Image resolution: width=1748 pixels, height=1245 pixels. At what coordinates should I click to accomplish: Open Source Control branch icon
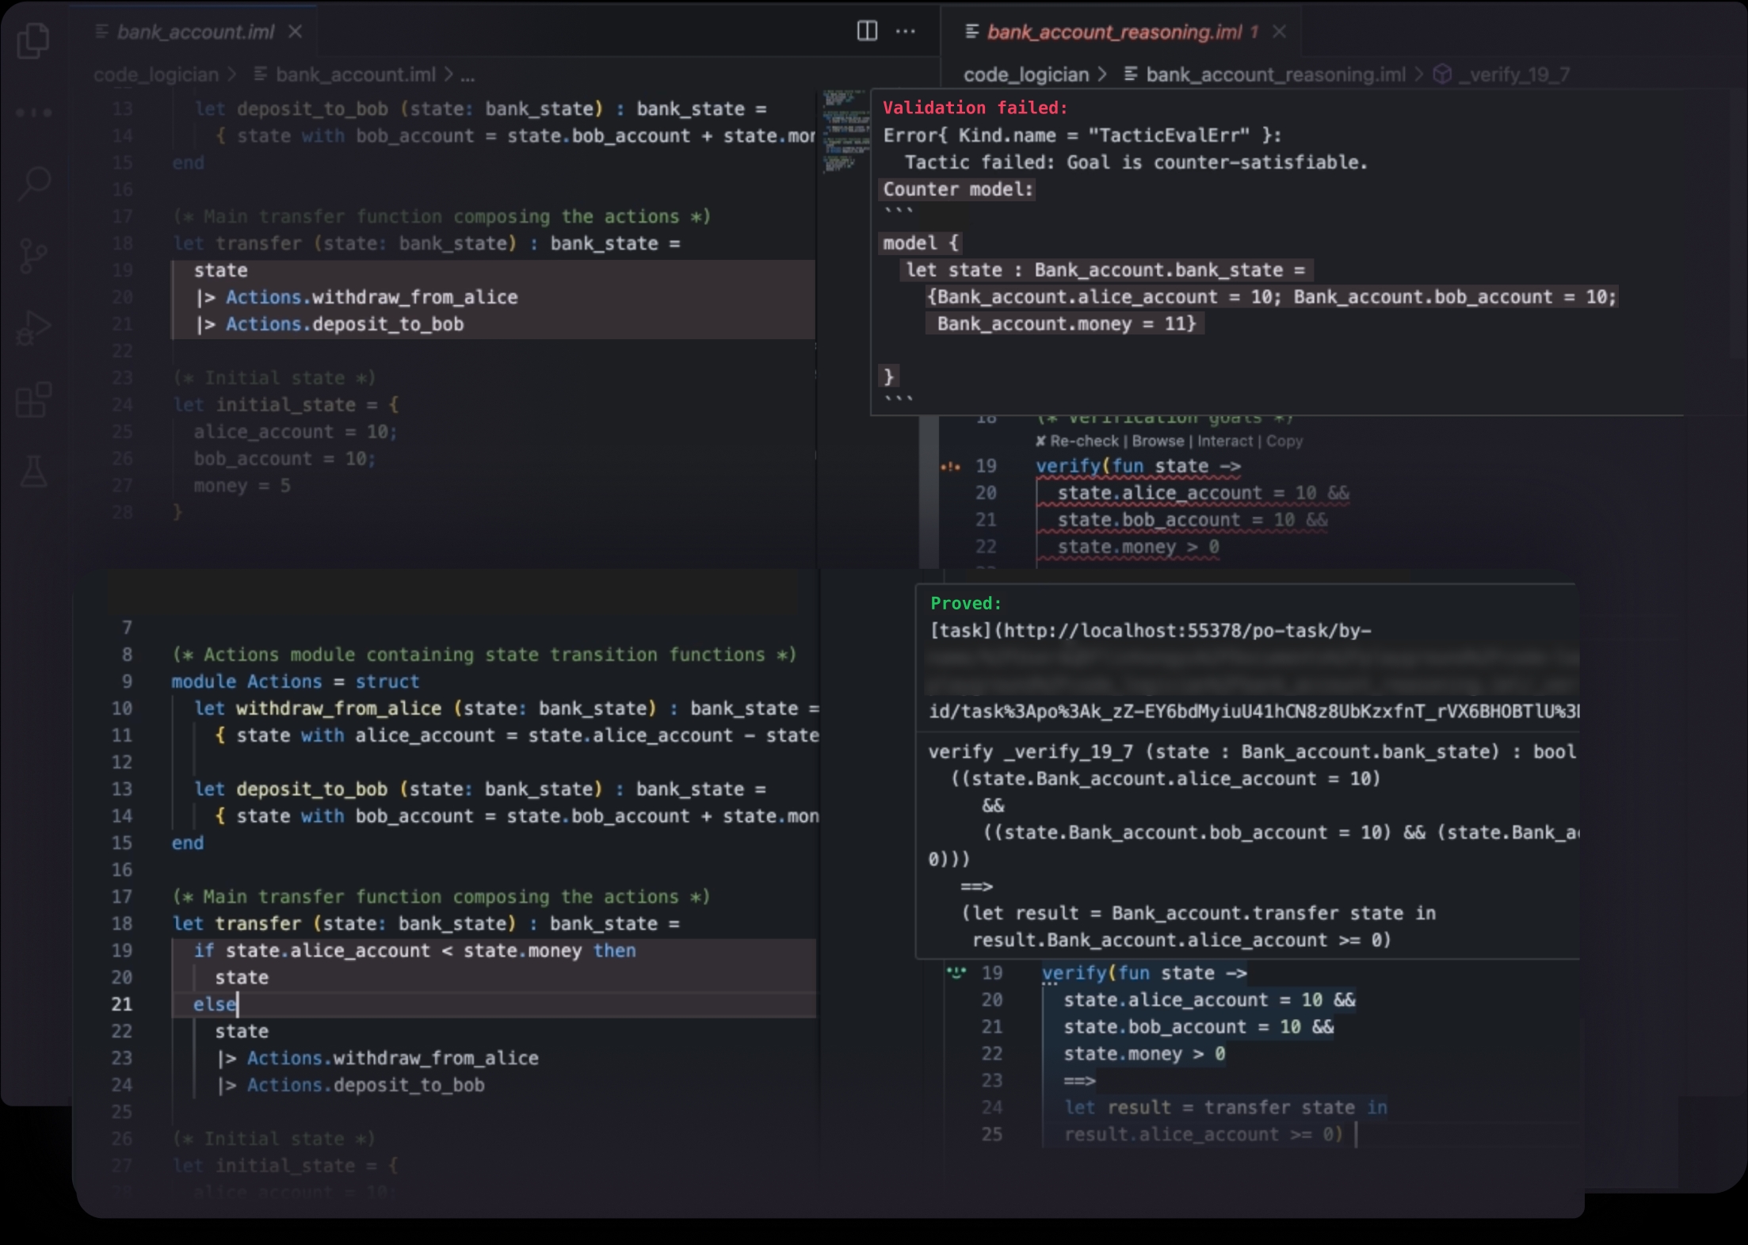33,255
